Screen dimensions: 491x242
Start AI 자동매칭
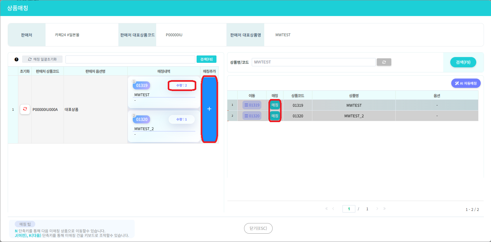[x=466, y=83]
